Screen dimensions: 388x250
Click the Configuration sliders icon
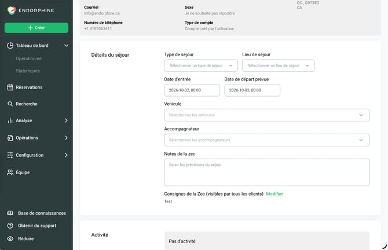click(10, 155)
